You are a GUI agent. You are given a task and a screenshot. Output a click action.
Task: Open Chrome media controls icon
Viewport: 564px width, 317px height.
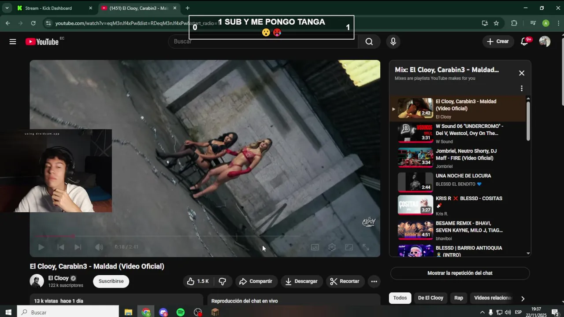tap(533, 23)
